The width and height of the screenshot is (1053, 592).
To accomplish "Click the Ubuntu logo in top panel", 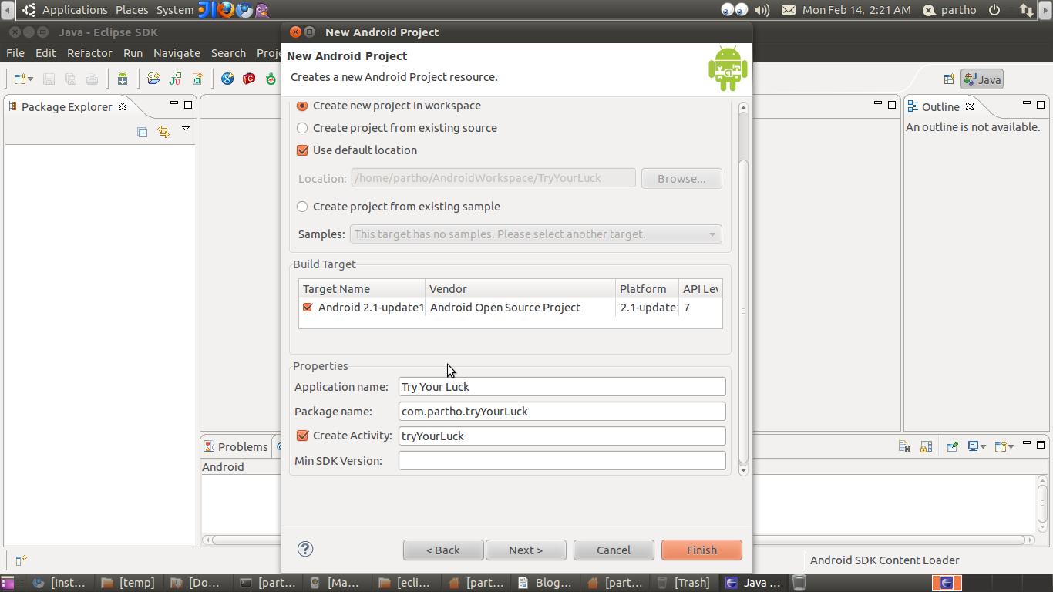I will tap(29, 10).
